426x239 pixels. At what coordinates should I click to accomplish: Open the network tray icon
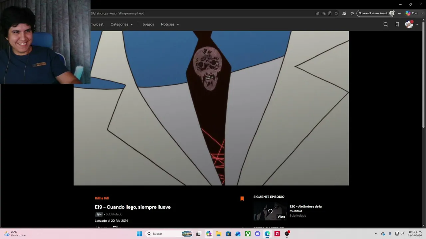397,234
